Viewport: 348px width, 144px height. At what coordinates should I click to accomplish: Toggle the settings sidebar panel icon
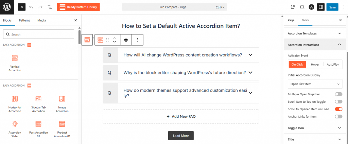pos(320,7)
